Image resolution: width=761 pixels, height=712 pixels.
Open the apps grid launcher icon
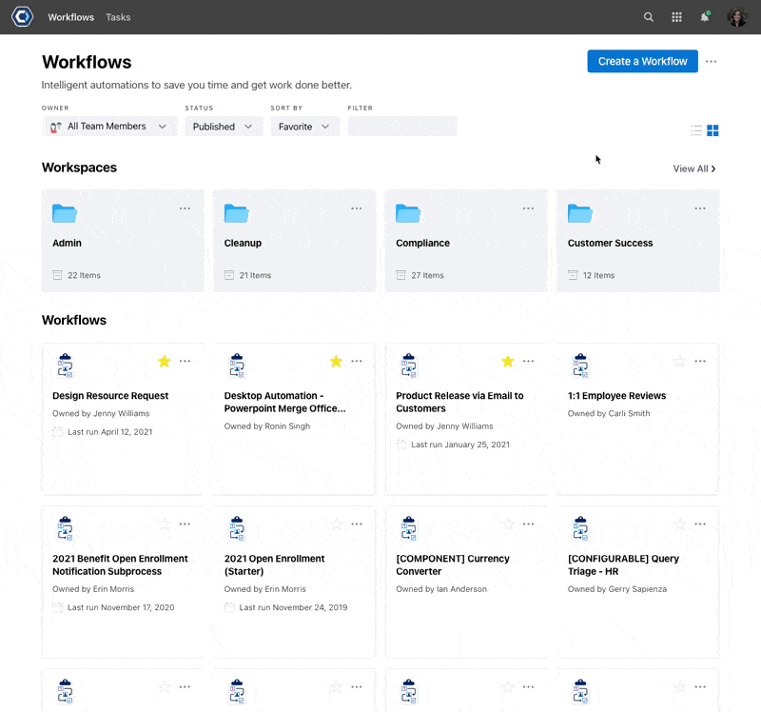click(676, 17)
